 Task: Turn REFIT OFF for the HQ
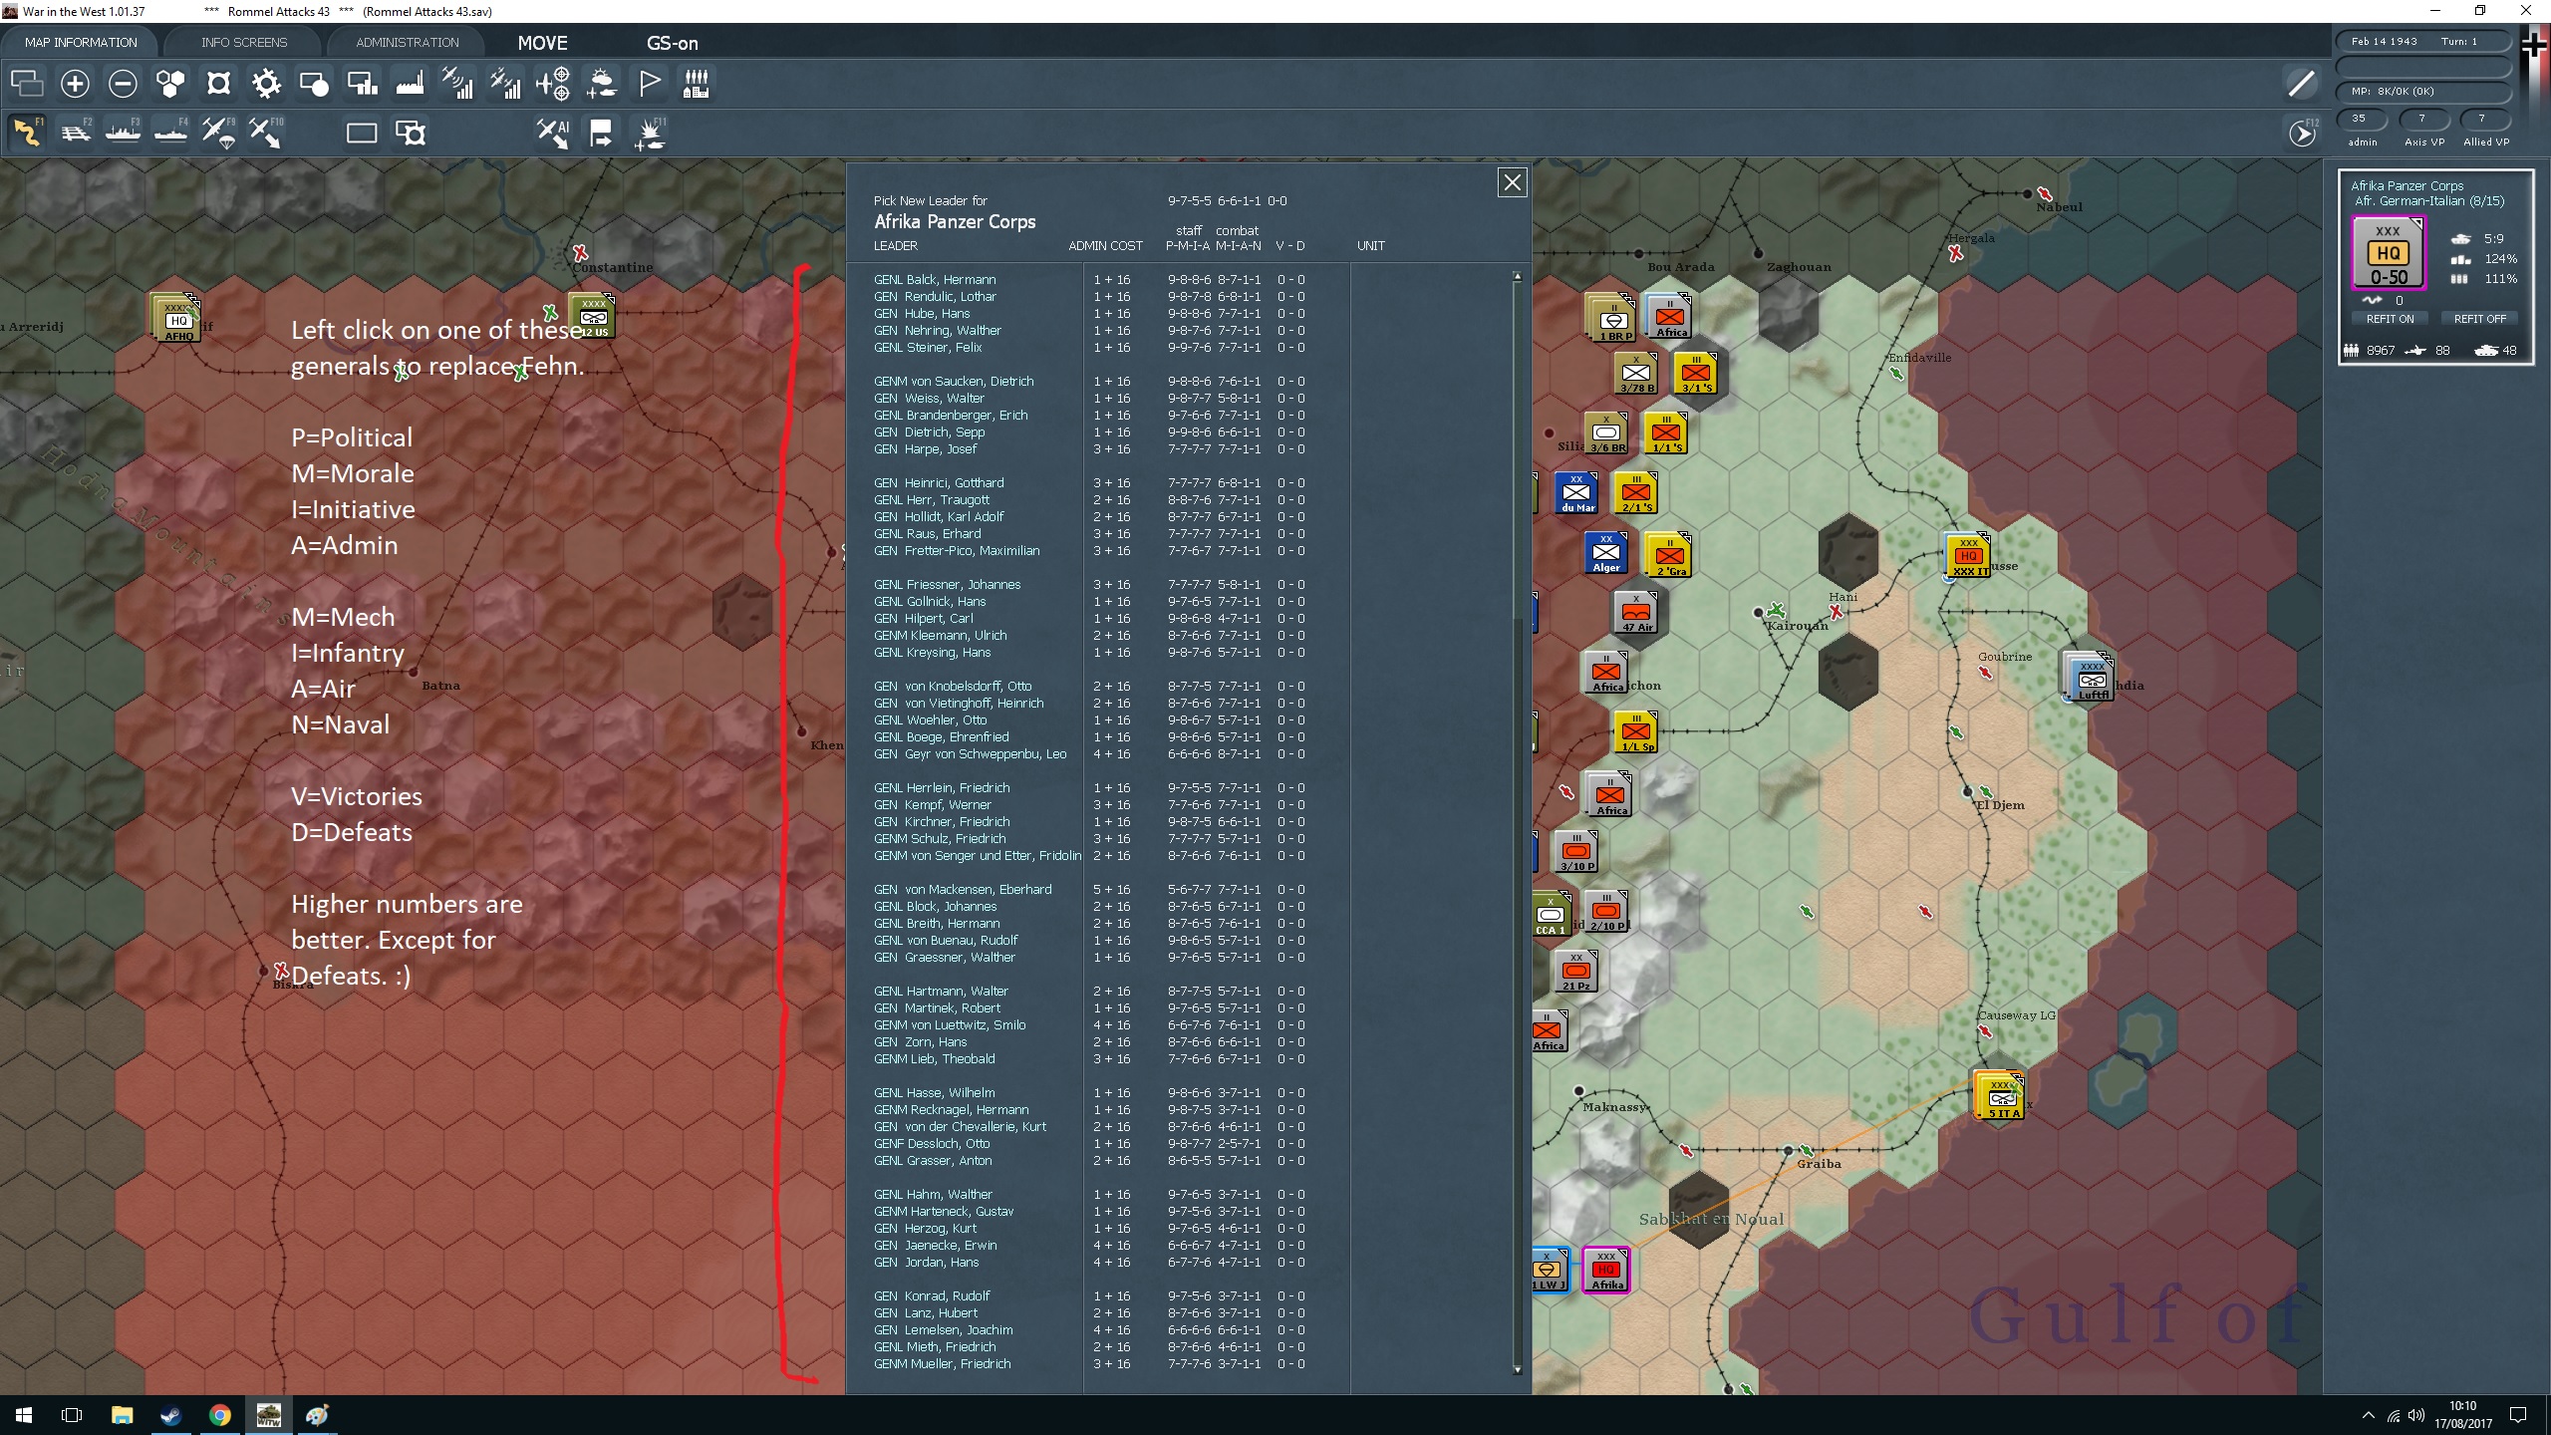coord(2479,319)
